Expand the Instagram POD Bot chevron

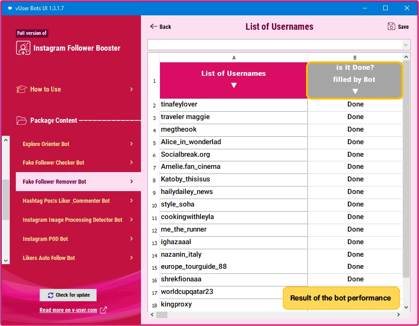pyautogui.click(x=131, y=239)
